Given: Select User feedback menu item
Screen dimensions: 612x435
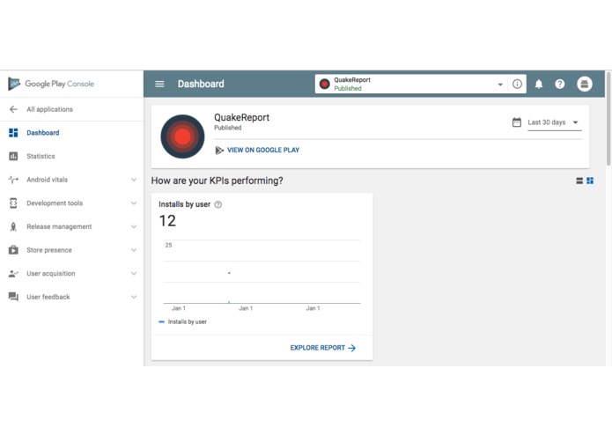Looking at the screenshot, I should 48,297.
